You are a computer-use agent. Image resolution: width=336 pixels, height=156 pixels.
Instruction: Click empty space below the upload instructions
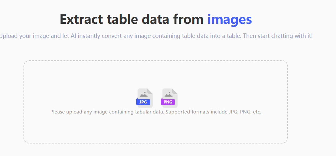coord(156,130)
